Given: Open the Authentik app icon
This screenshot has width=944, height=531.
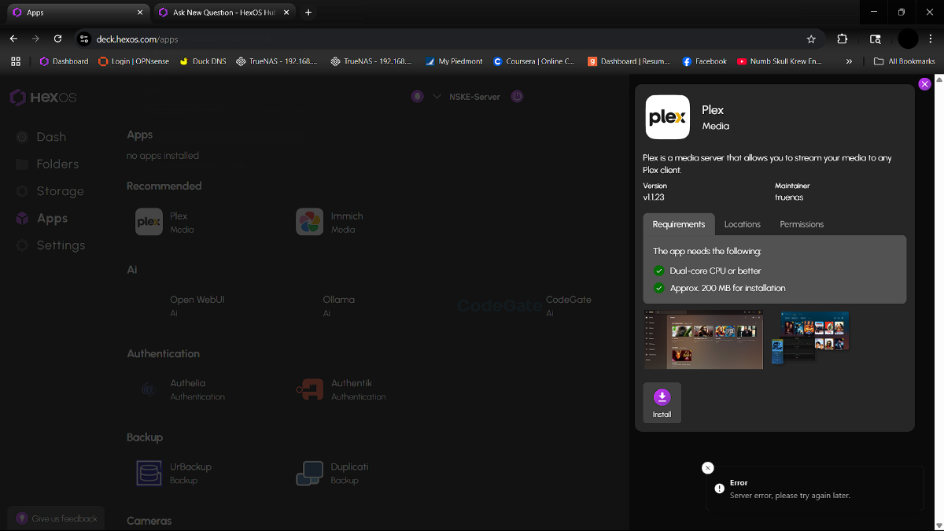Looking at the screenshot, I should pyautogui.click(x=309, y=389).
